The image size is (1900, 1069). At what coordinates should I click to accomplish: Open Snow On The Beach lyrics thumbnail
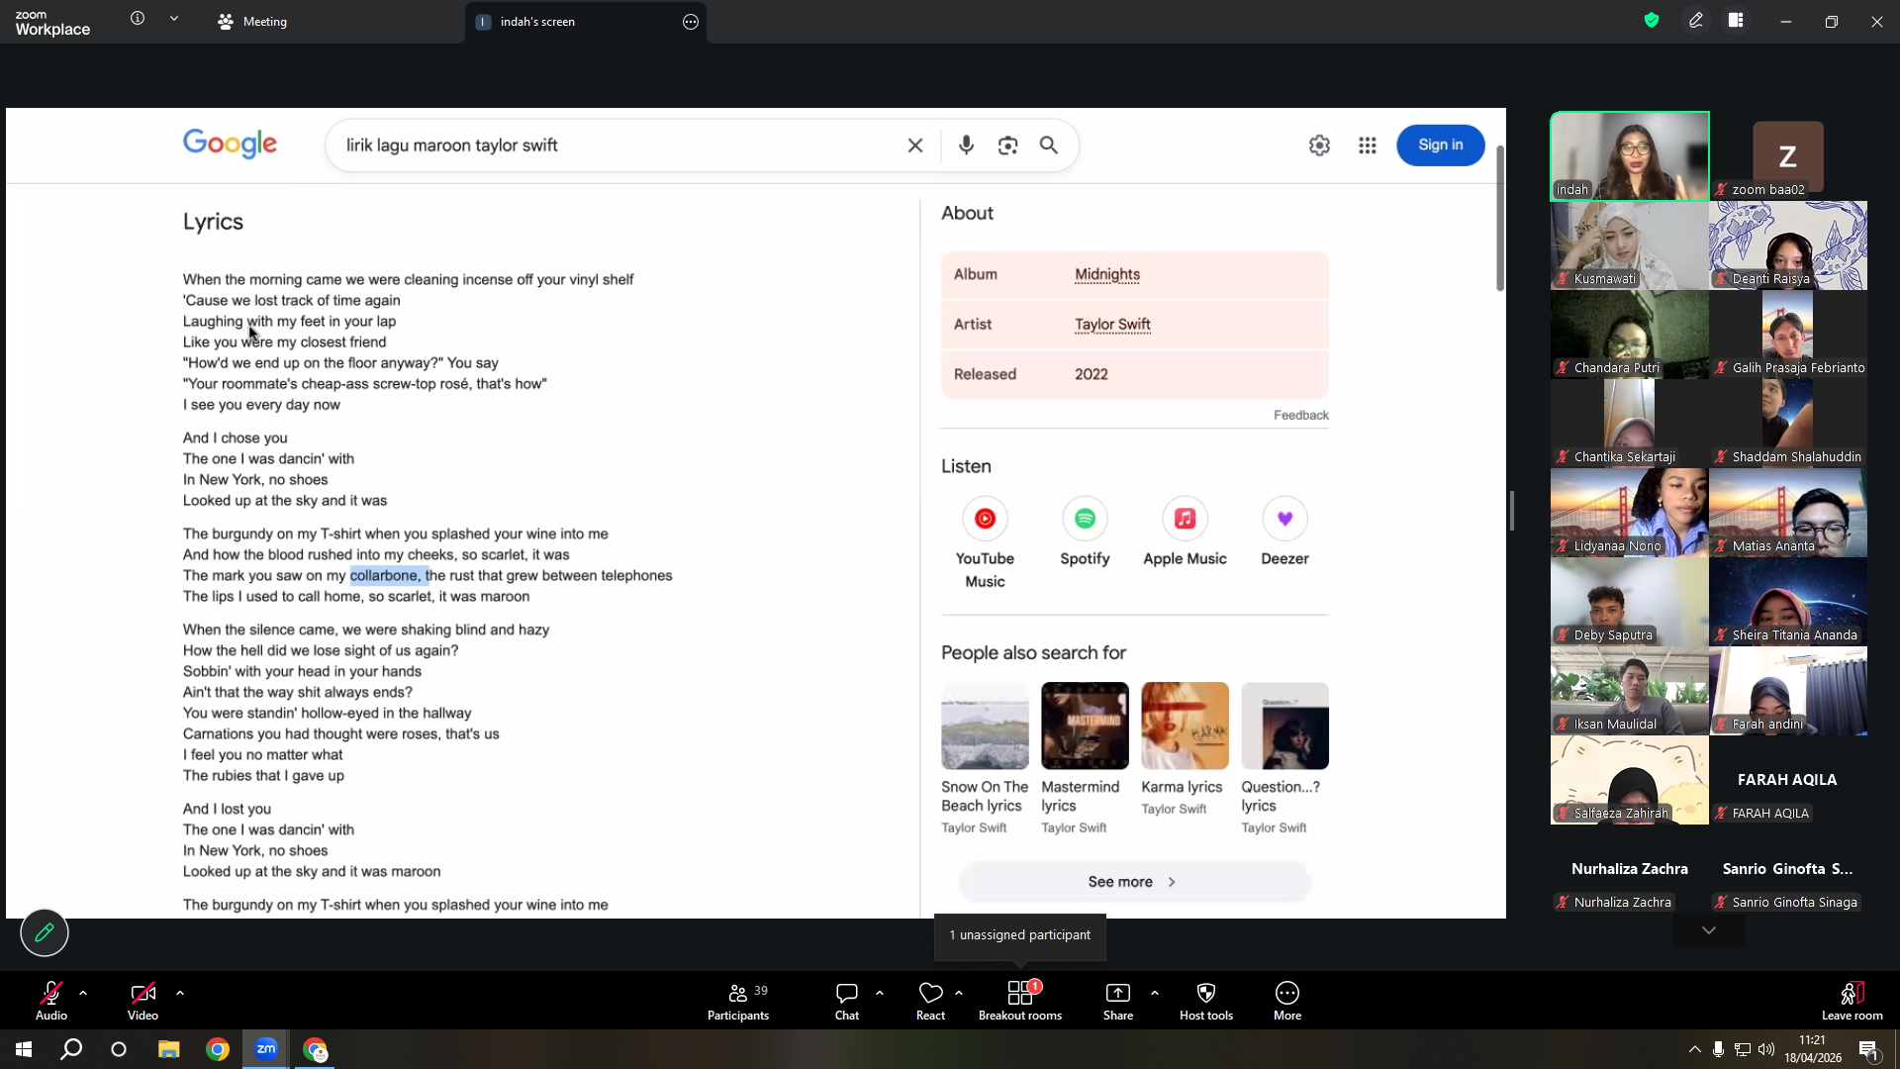click(985, 726)
